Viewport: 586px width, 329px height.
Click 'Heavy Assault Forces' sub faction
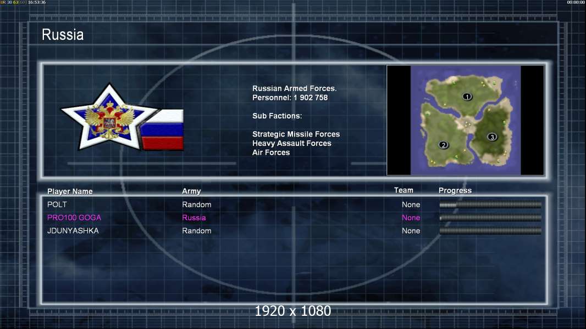pyautogui.click(x=292, y=143)
